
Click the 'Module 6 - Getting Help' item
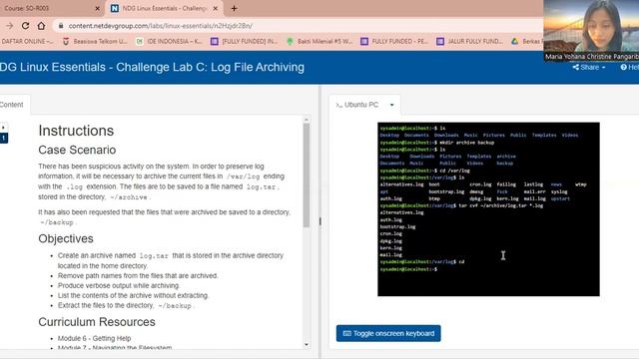(x=94, y=338)
